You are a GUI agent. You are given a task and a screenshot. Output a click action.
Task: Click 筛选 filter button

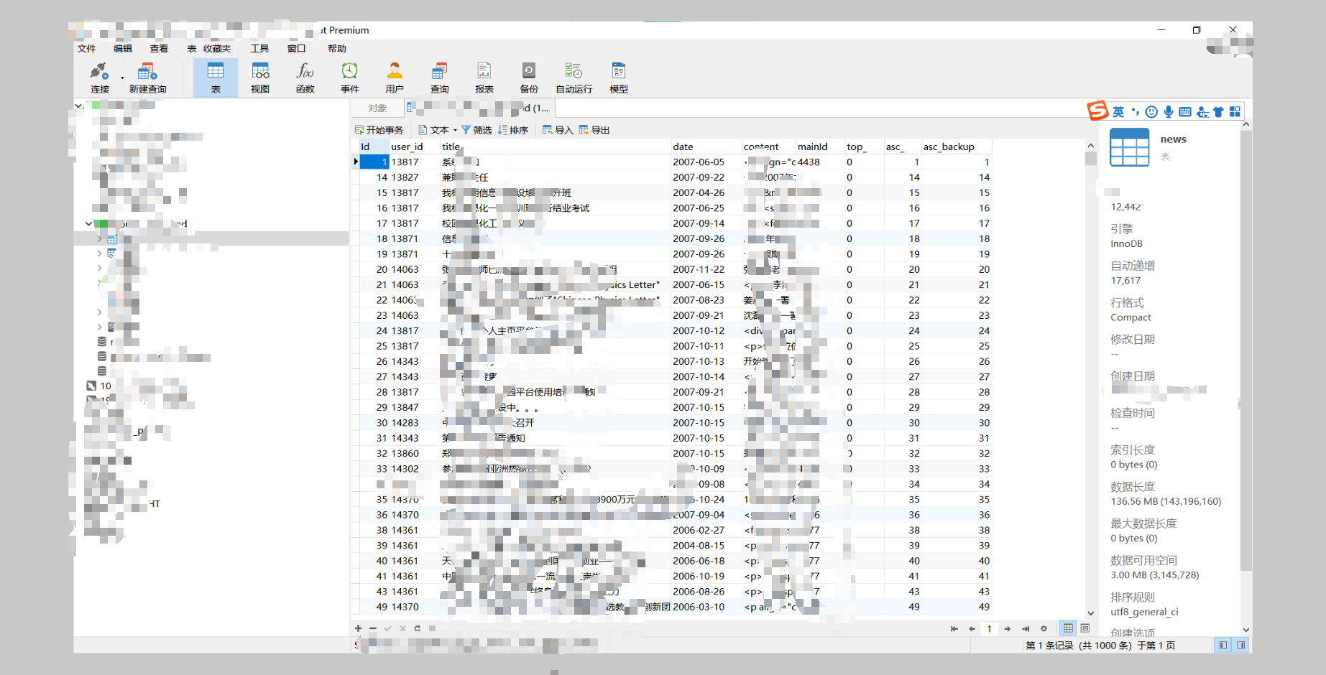476,130
